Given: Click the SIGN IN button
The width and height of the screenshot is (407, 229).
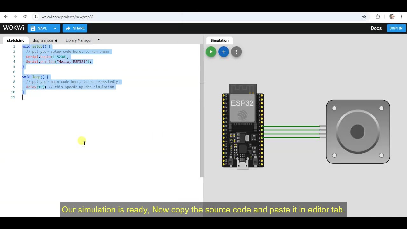Looking at the screenshot, I should [396, 28].
